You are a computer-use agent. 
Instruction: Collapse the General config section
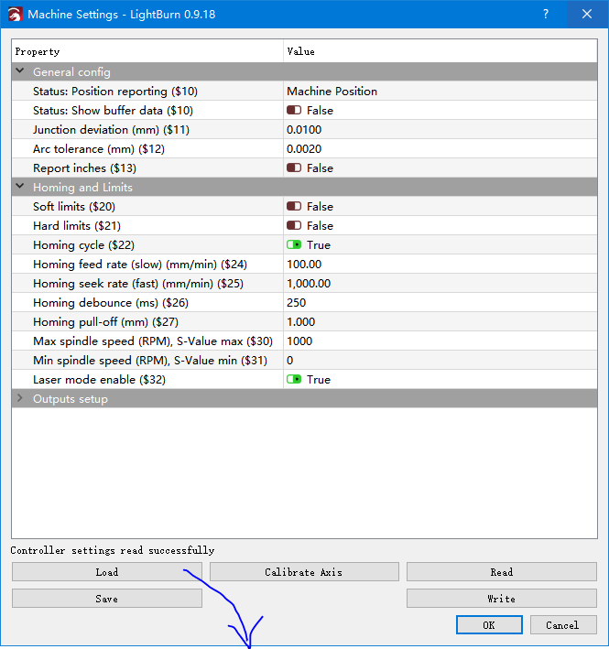[x=19, y=71]
